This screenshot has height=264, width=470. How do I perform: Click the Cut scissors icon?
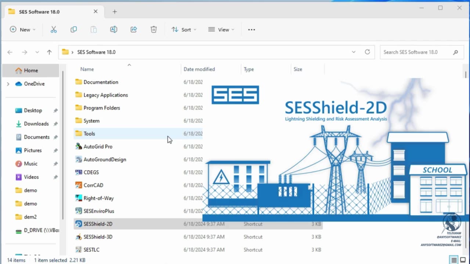click(x=54, y=30)
